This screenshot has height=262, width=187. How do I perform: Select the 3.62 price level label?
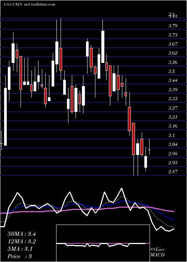[173, 53]
